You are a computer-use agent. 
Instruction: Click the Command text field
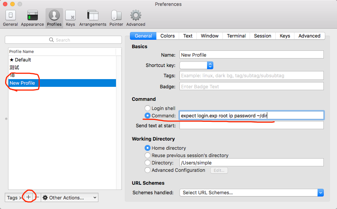252,116
